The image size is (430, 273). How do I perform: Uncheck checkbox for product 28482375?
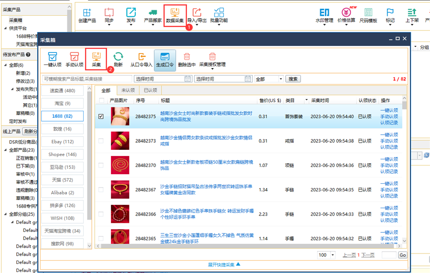click(x=101, y=116)
